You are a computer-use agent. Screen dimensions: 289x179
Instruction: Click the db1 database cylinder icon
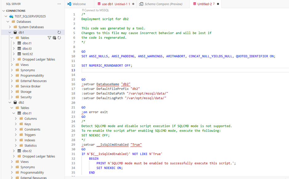coord(15,32)
